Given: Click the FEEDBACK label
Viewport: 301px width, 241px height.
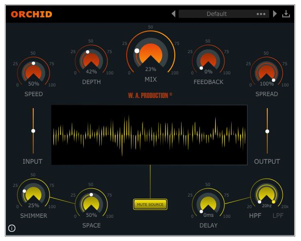Looking at the screenshot, I should 208,82.
